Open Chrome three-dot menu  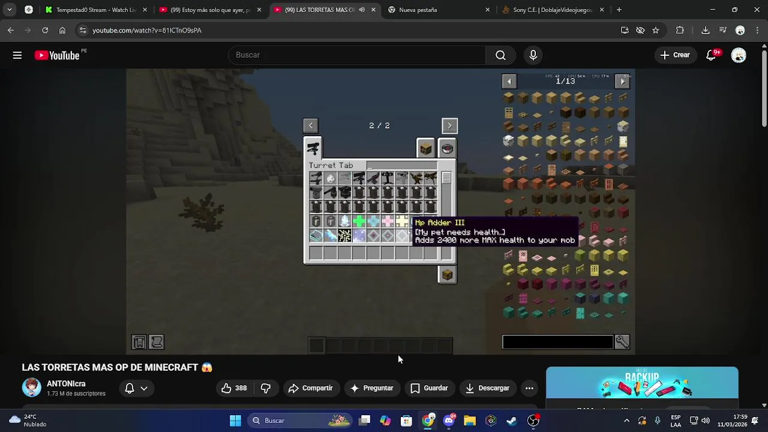pos(757,30)
